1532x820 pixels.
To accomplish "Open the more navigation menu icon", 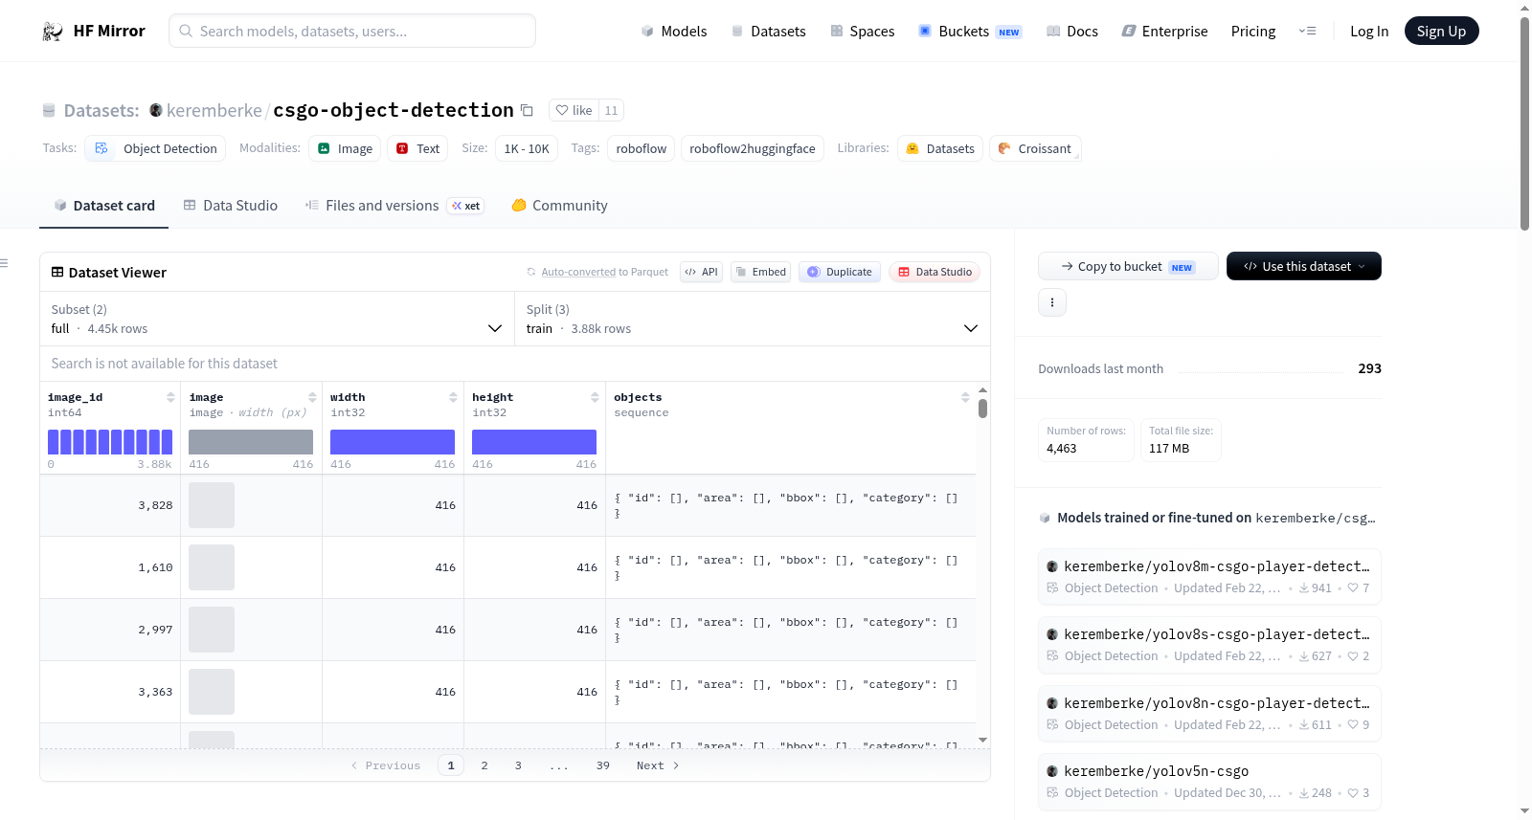I will (x=1307, y=32).
